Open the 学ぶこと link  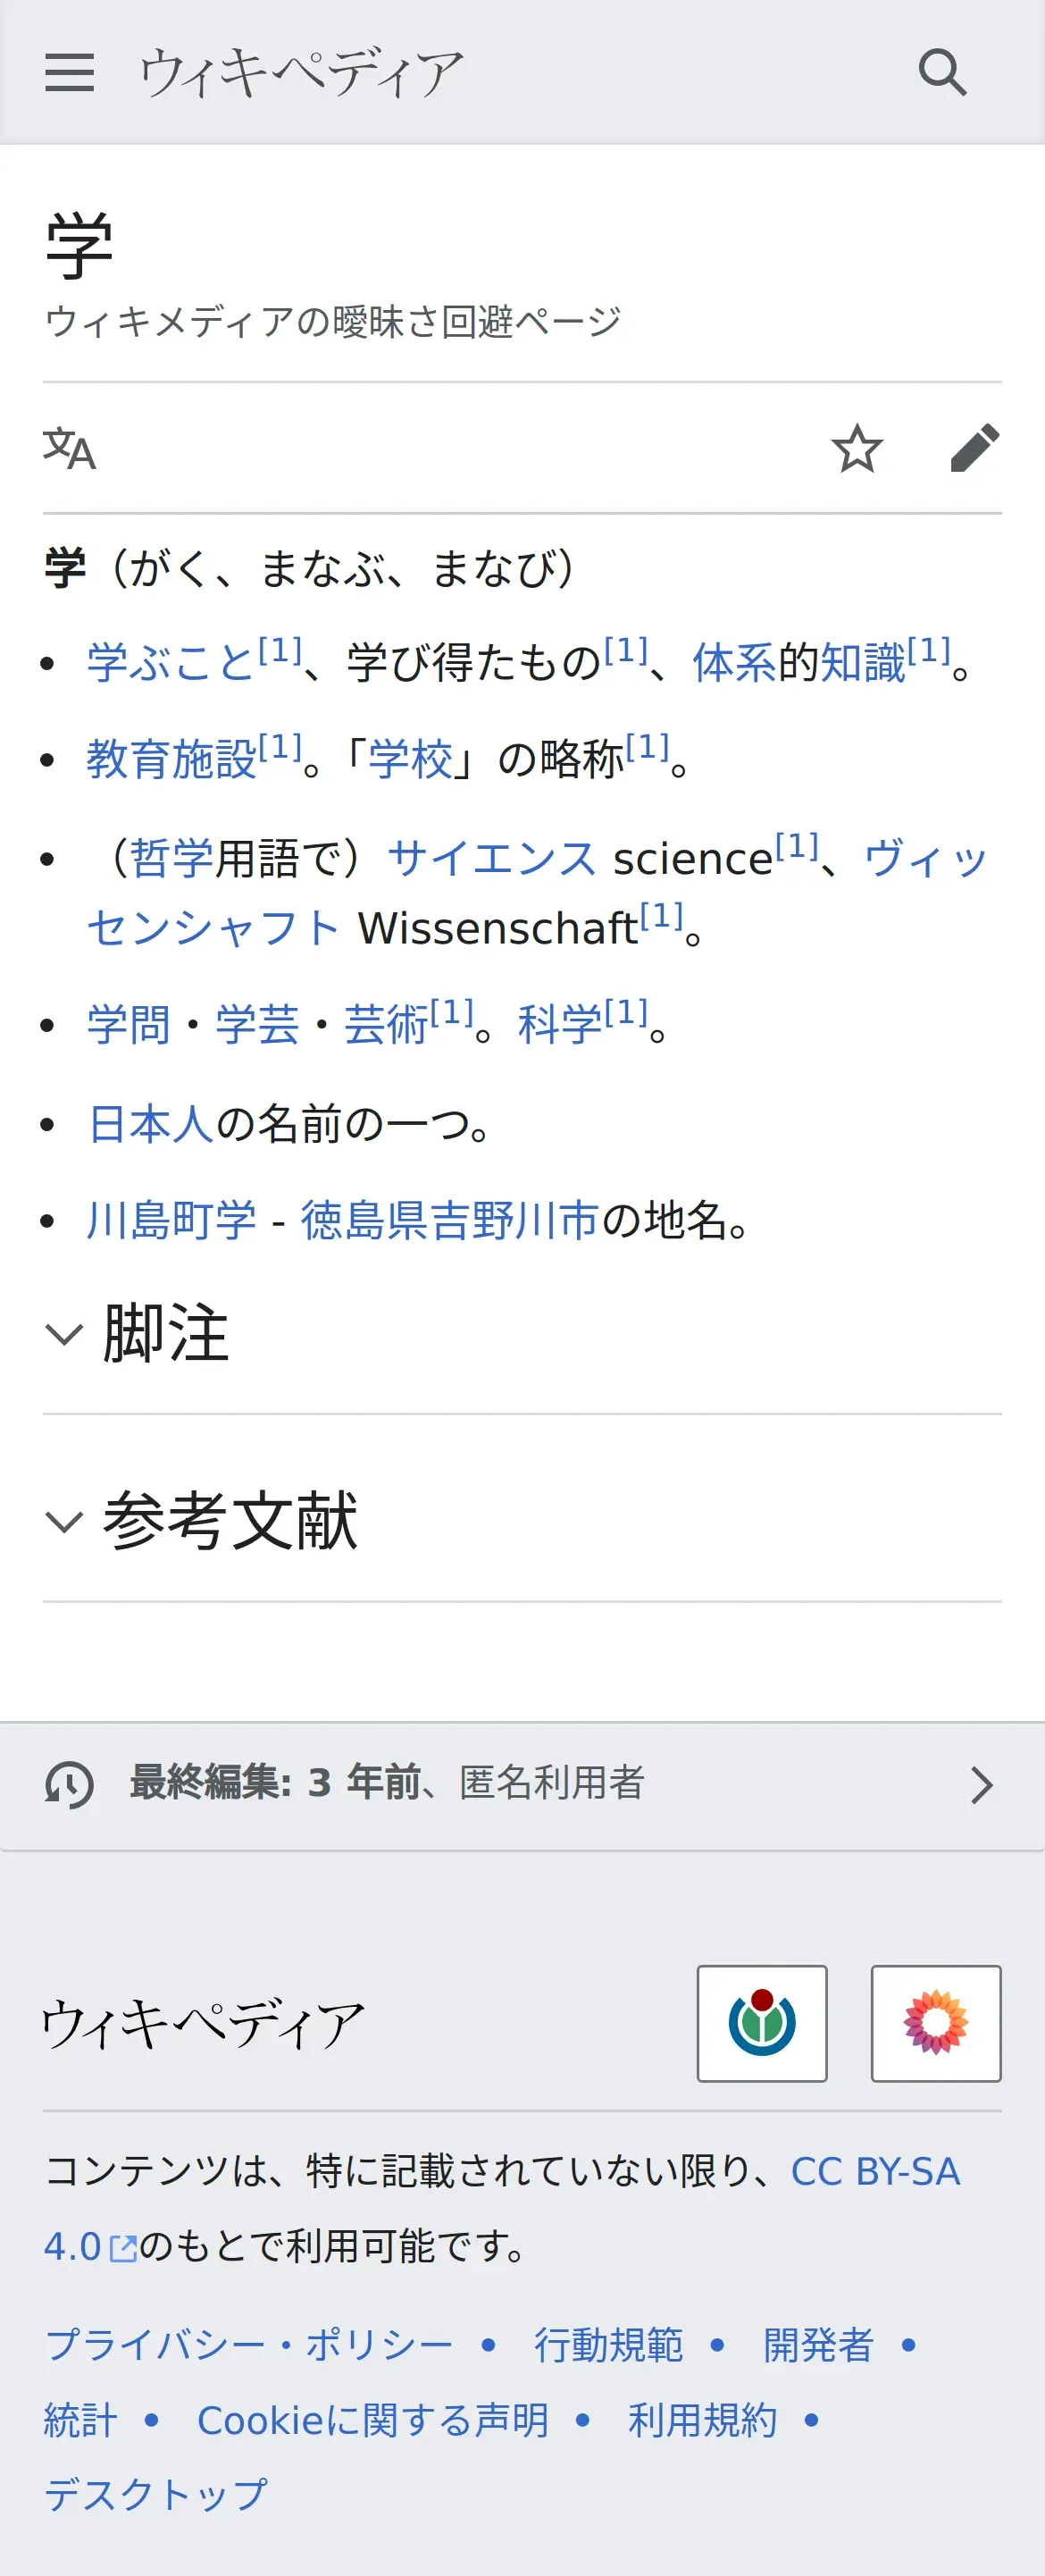[x=171, y=663]
